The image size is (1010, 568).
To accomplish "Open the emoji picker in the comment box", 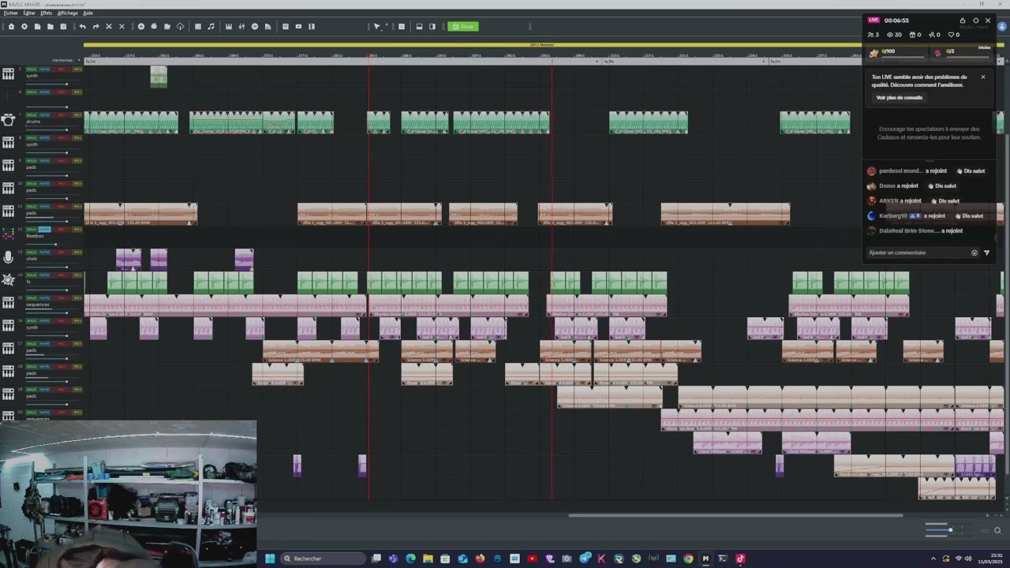I will click(974, 252).
